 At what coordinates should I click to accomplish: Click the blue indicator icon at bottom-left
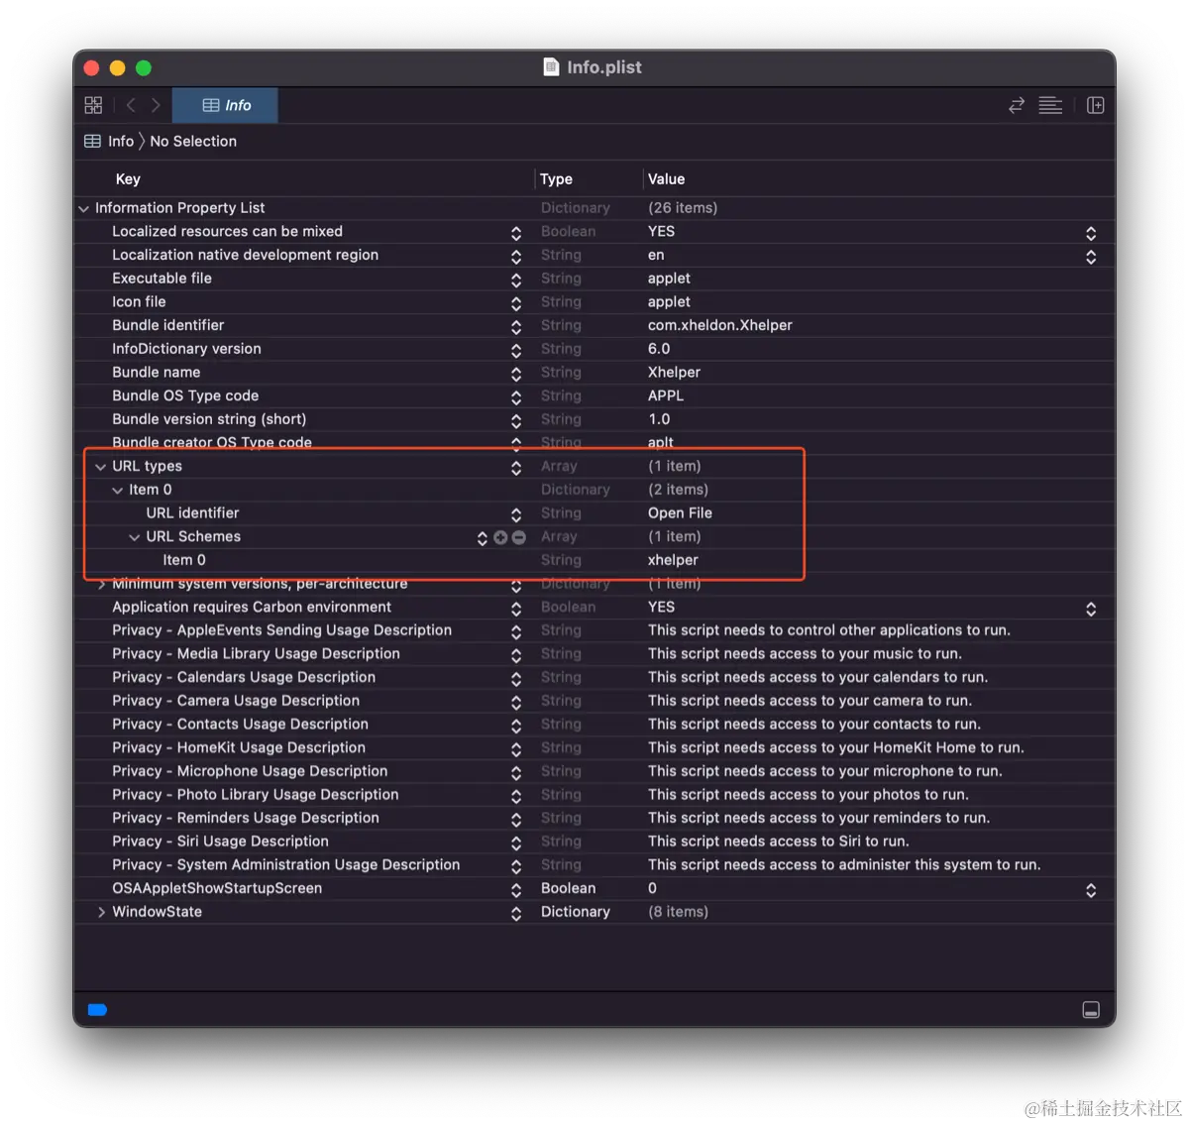(96, 1009)
